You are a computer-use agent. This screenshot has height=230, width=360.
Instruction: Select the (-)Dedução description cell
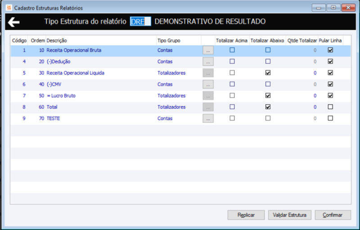pyautogui.click(x=101, y=61)
